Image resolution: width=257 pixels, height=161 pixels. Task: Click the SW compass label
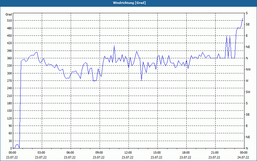click(248, 92)
